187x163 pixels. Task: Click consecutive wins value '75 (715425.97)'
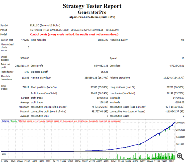(100, 107)
